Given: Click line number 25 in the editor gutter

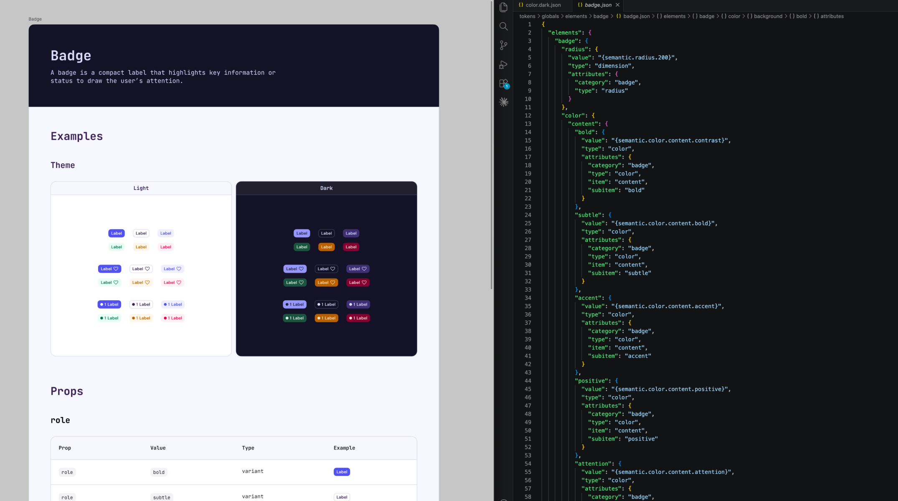Looking at the screenshot, I should click(528, 223).
